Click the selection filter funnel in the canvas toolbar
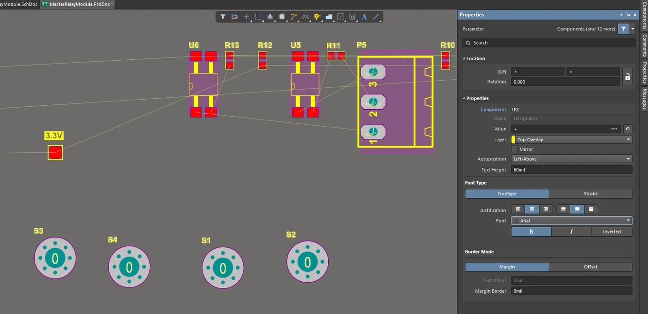Image resolution: width=648 pixels, height=314 pixels. click(222, 17)
